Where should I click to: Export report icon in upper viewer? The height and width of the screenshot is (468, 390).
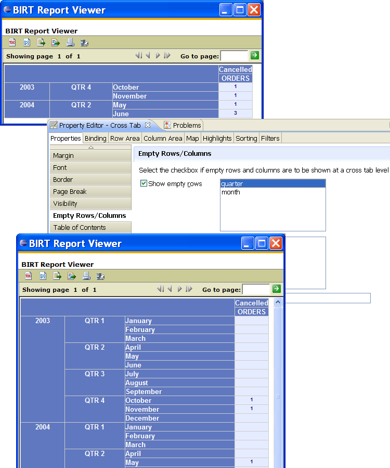tap(55, 42)
